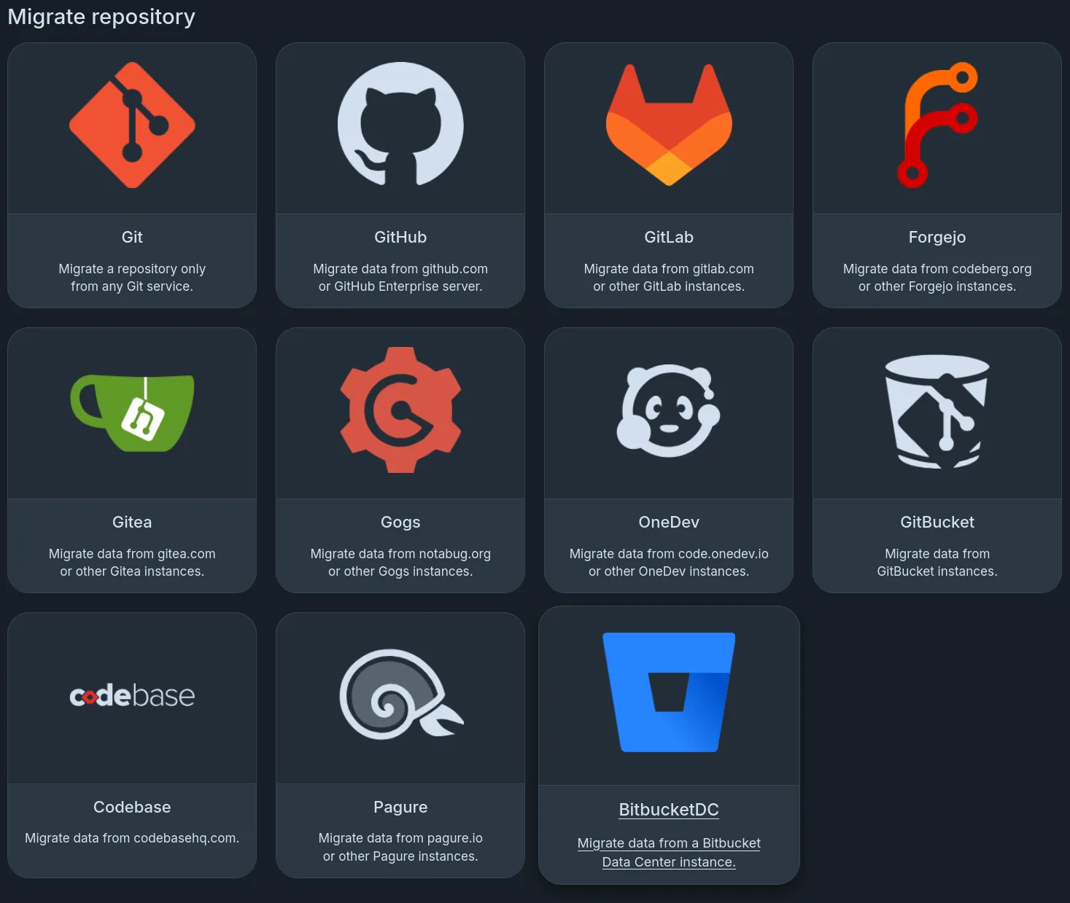
Task: Click 'Migrate data from gitea.com' description
Action: click(132, 563)
